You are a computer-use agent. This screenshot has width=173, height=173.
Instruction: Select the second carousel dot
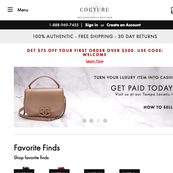[x=91, y=121]
